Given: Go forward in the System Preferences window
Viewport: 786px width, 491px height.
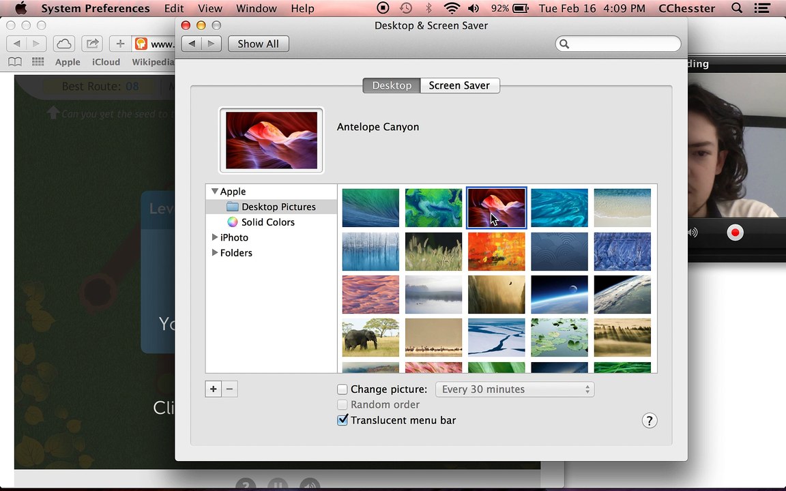Looking at the screenshot, I should 211,44.
